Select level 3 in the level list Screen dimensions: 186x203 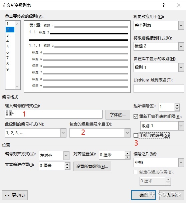pos(10,35)
